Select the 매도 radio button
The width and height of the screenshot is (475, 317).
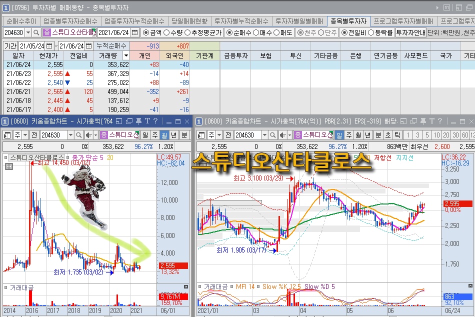[x=276, y=32]
